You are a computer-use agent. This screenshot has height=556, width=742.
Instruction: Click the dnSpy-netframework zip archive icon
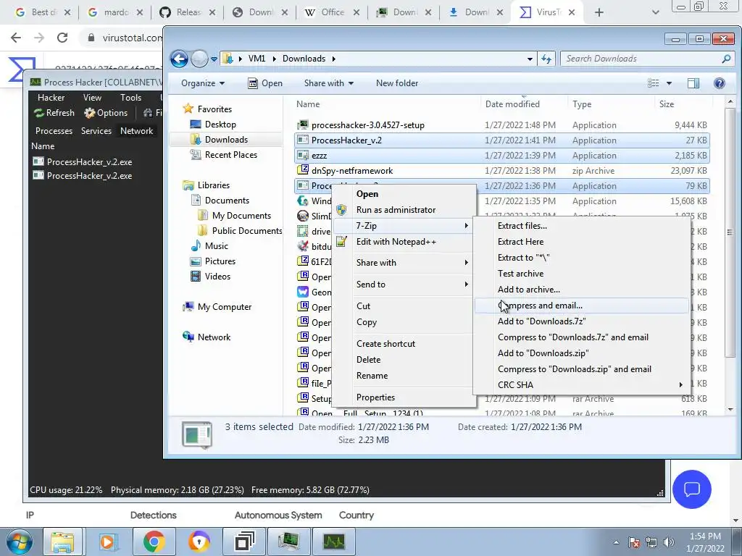coord(302,170)
